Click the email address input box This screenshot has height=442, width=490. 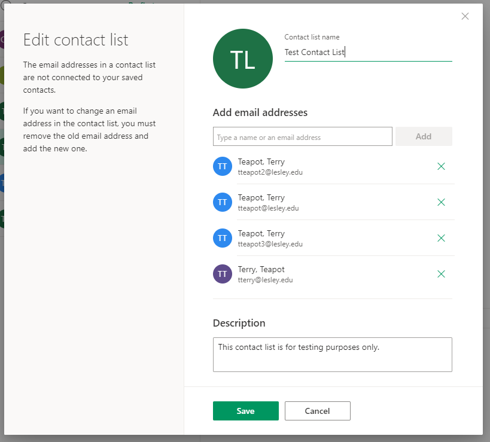pos(303,136)
